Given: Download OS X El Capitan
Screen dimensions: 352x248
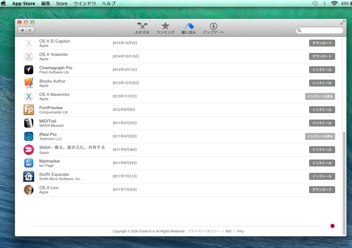Looking at the screenshot, I should (322, 43).
